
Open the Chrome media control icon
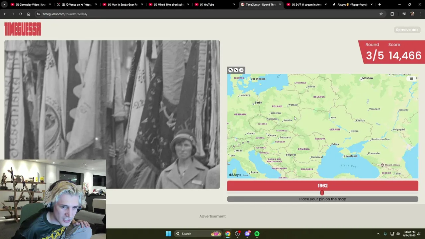(404, 14)
